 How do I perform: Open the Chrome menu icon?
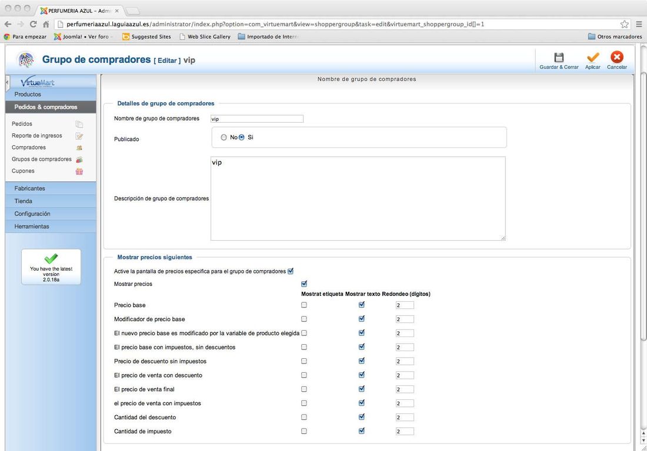click(x=639, y=24)
